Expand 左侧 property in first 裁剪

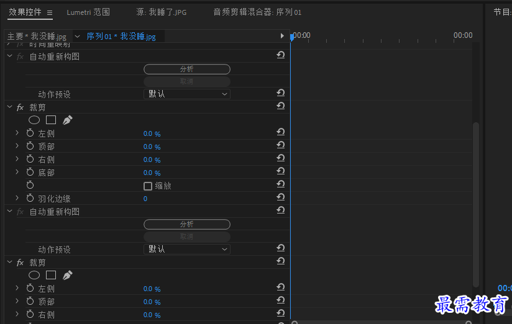click(x=17, y=133)
